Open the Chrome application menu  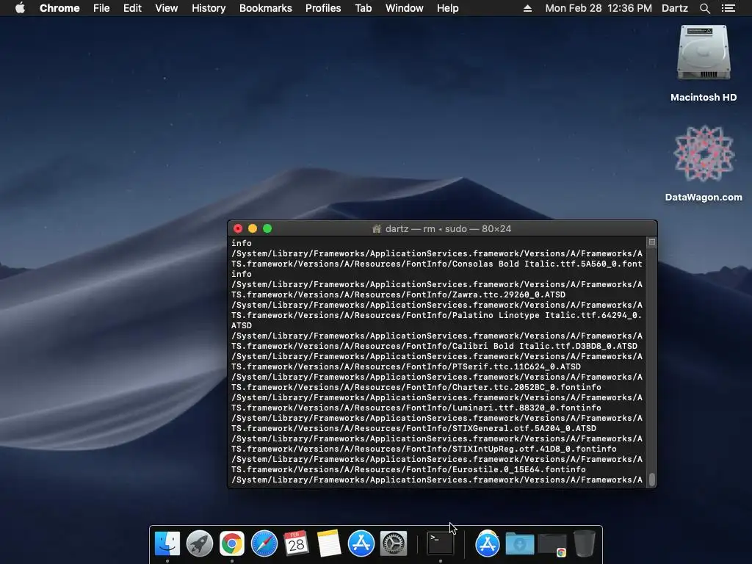click(x=59, y=8)
